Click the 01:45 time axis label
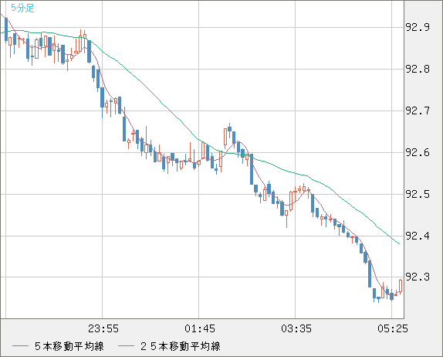This screenshot has width=443, height=357. pos(200,328)
